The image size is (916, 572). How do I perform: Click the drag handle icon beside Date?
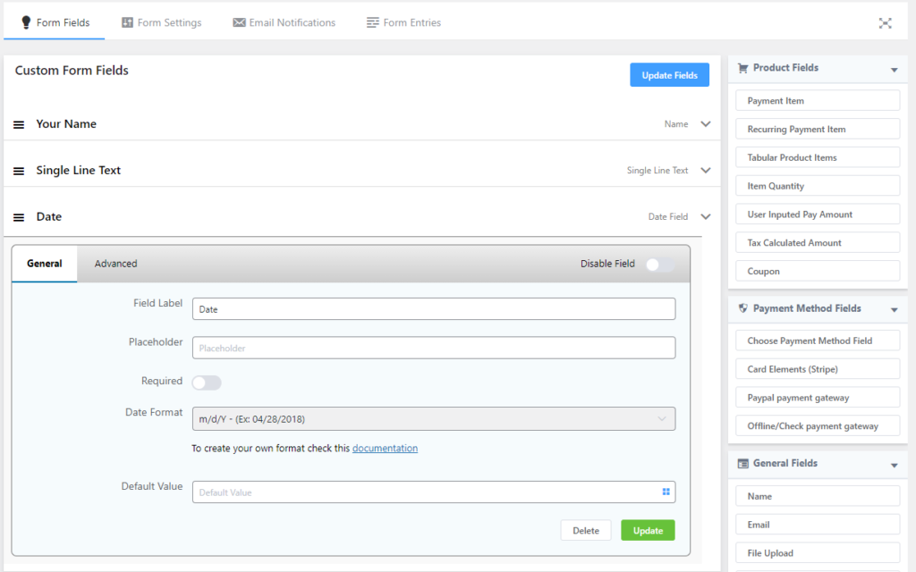pyautogui.click(x=19, y=217)
